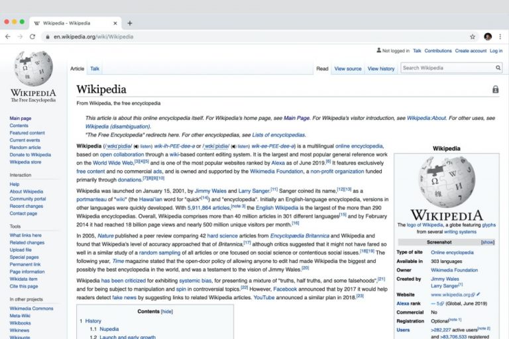Close the Wikipedia browser tab
The height and width of the screenshot is (339, 509).
pos(115,23)
